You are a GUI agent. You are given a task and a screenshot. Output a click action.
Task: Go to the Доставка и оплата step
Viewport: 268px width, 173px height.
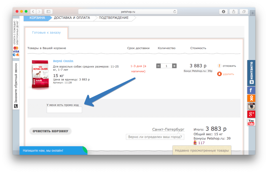click(x=72, y=18)
